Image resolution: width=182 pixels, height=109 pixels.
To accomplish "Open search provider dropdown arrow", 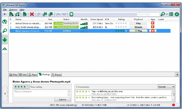I will tap(167, 14).
